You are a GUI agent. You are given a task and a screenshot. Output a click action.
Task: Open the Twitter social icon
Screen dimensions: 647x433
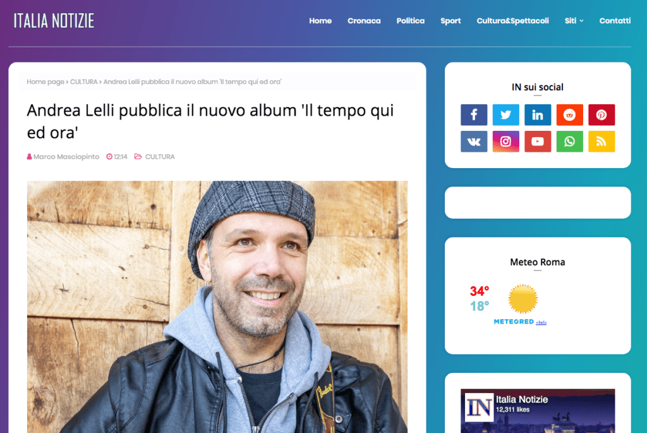point(506,115)
